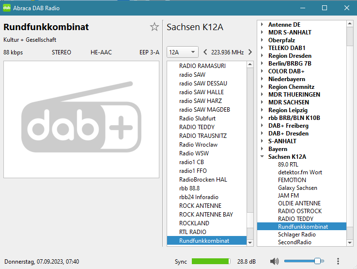Expand the Antenne DE ensemble
The height and width of the screenshot is (269, 357).
pyautogui.click(x=262, y=25)
